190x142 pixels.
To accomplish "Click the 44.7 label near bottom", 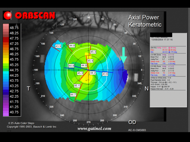I will [x=73, y=95].
